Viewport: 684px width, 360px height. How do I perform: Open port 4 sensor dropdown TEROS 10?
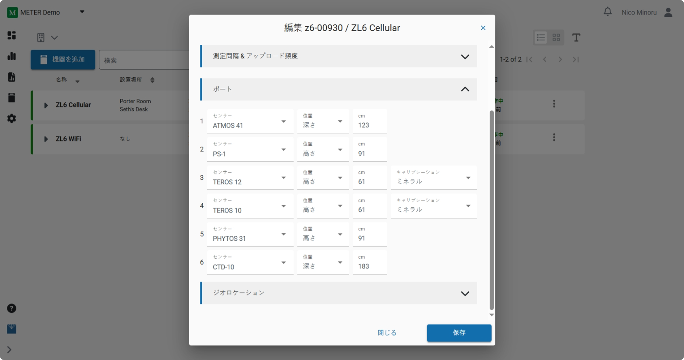tap(250, 206)
